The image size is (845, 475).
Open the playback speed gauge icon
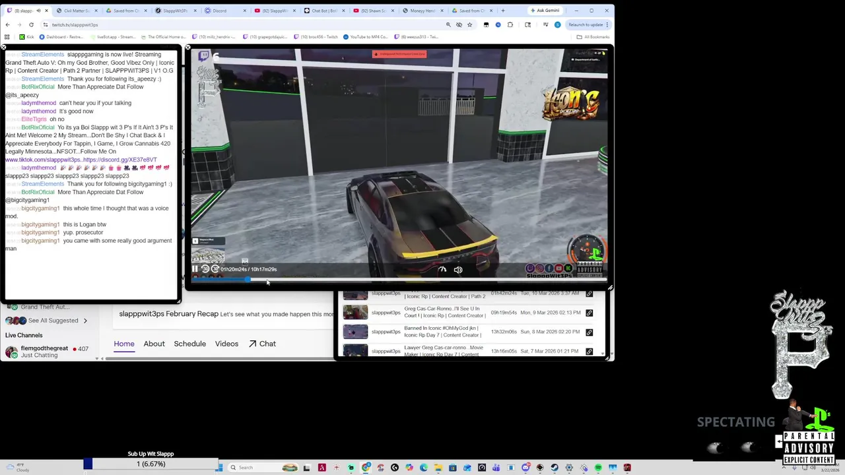[x=442, y=269]
